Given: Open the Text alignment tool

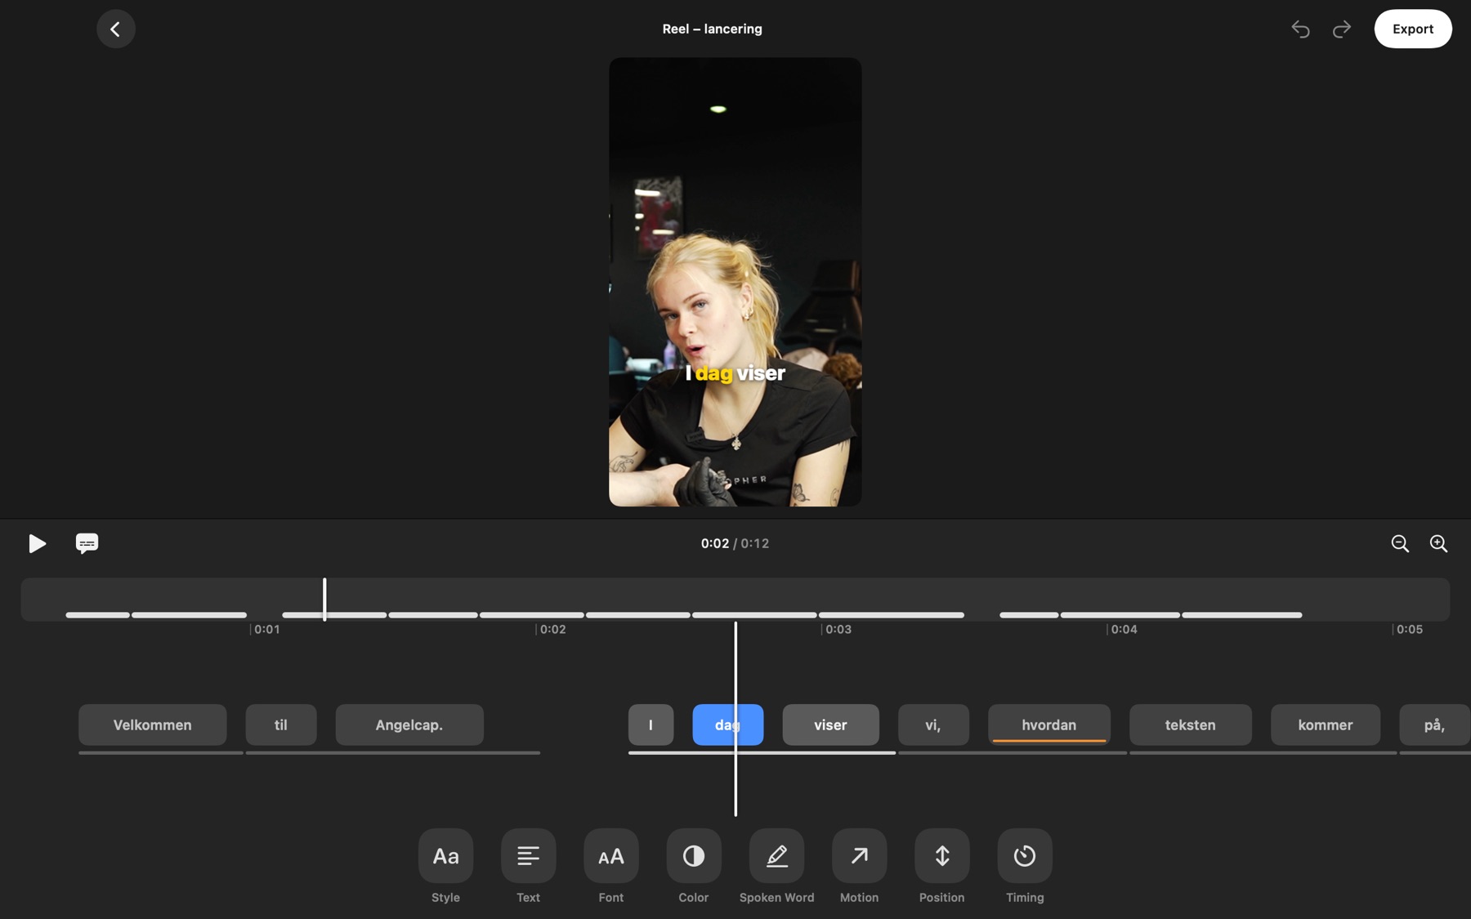Looking at the screenshot, I should [528, 855].
